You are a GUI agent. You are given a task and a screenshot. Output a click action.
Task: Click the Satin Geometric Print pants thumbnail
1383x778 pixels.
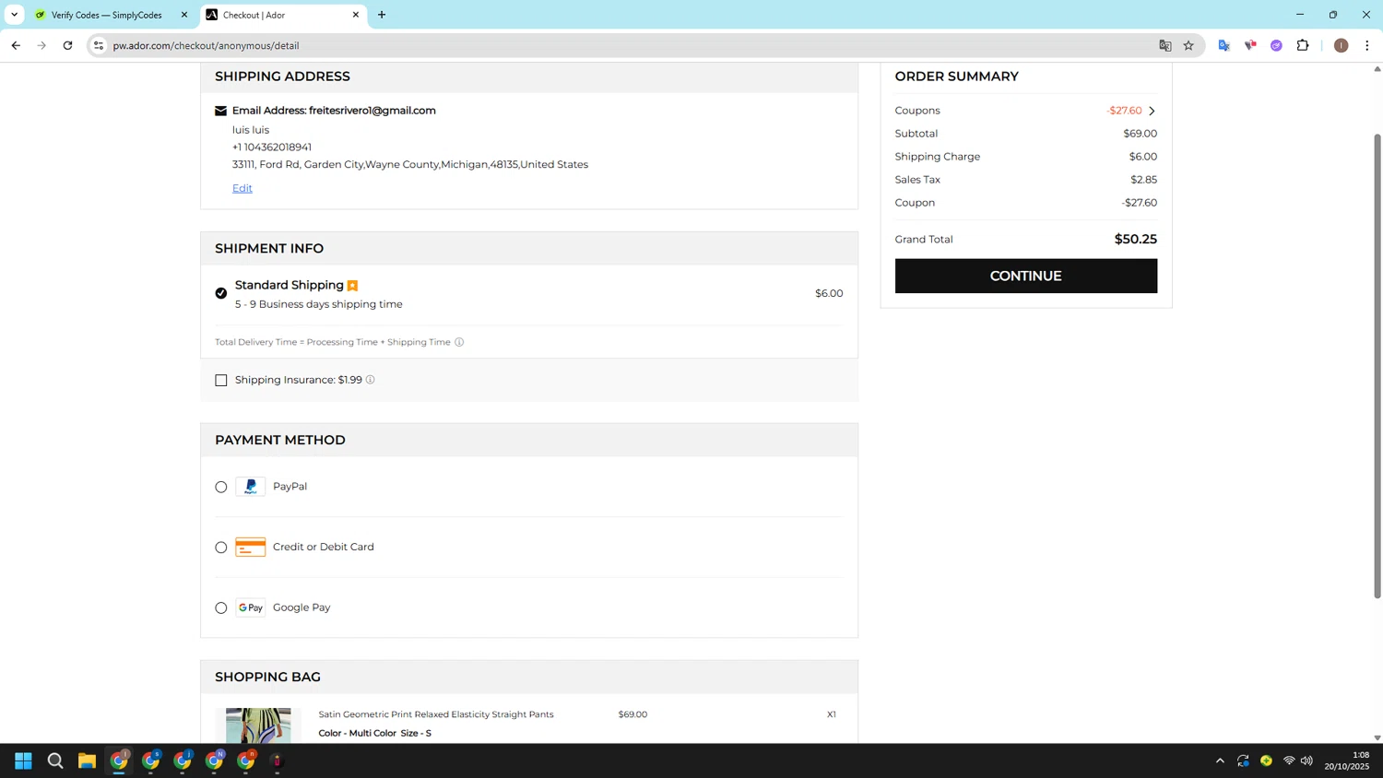point(258,725)
